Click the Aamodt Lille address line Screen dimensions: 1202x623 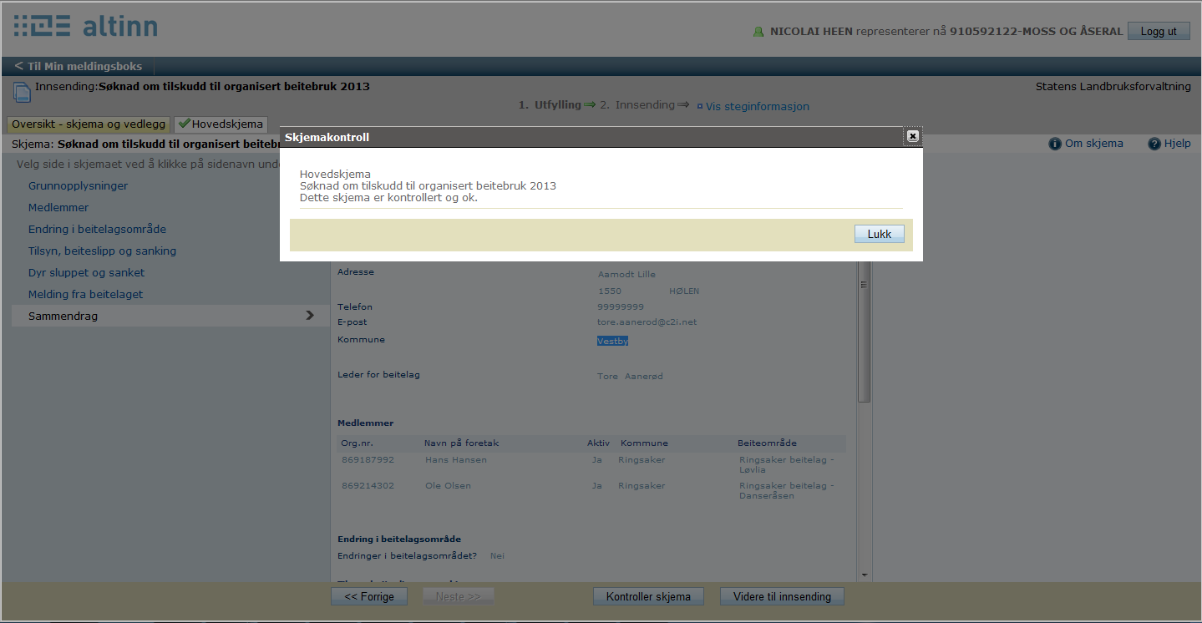(626, 274)
